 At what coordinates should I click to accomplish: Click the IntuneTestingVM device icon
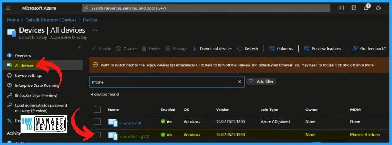tap(113, 136)
